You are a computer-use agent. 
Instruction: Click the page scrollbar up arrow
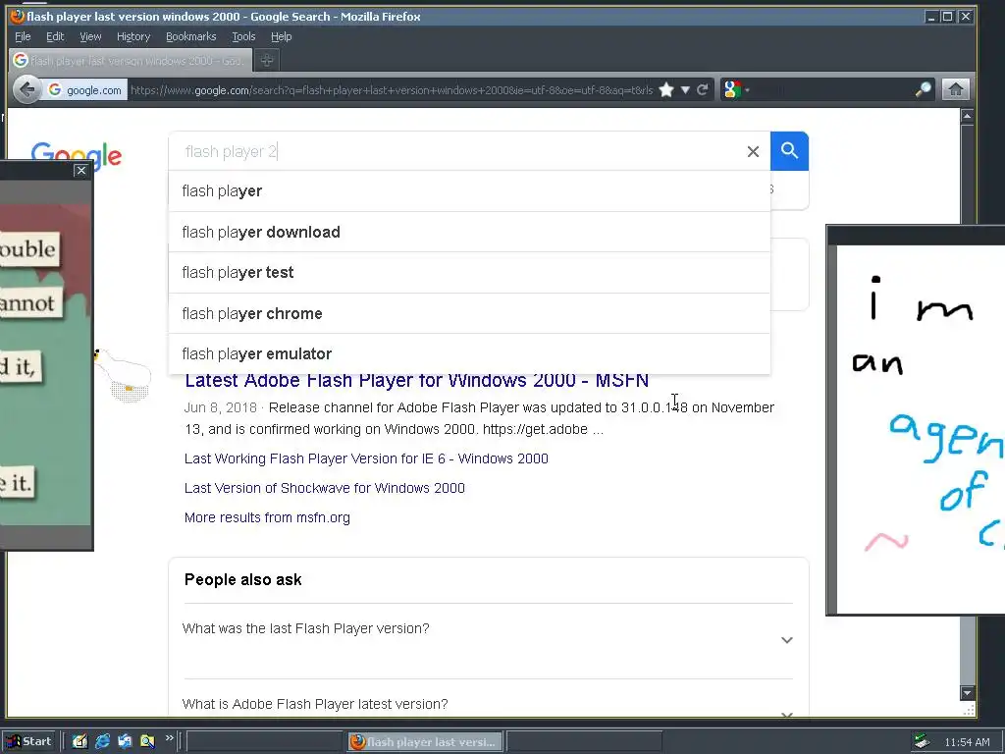point(967,116)
